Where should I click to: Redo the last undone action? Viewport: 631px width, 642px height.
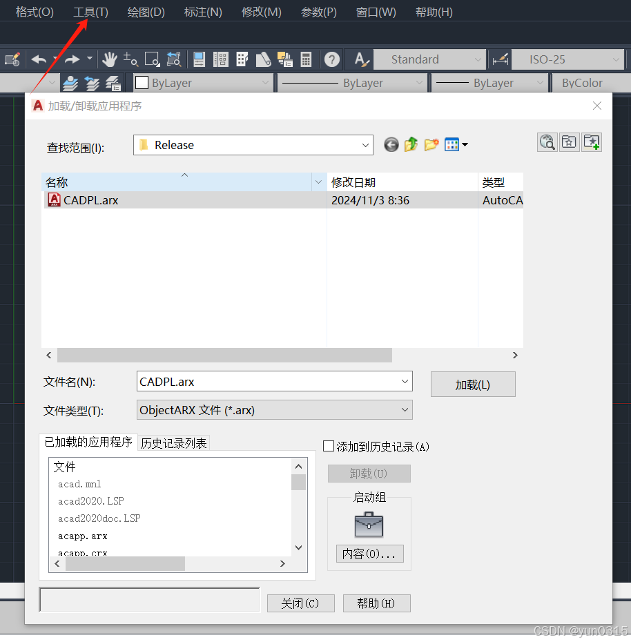click(x=72, y=60)
